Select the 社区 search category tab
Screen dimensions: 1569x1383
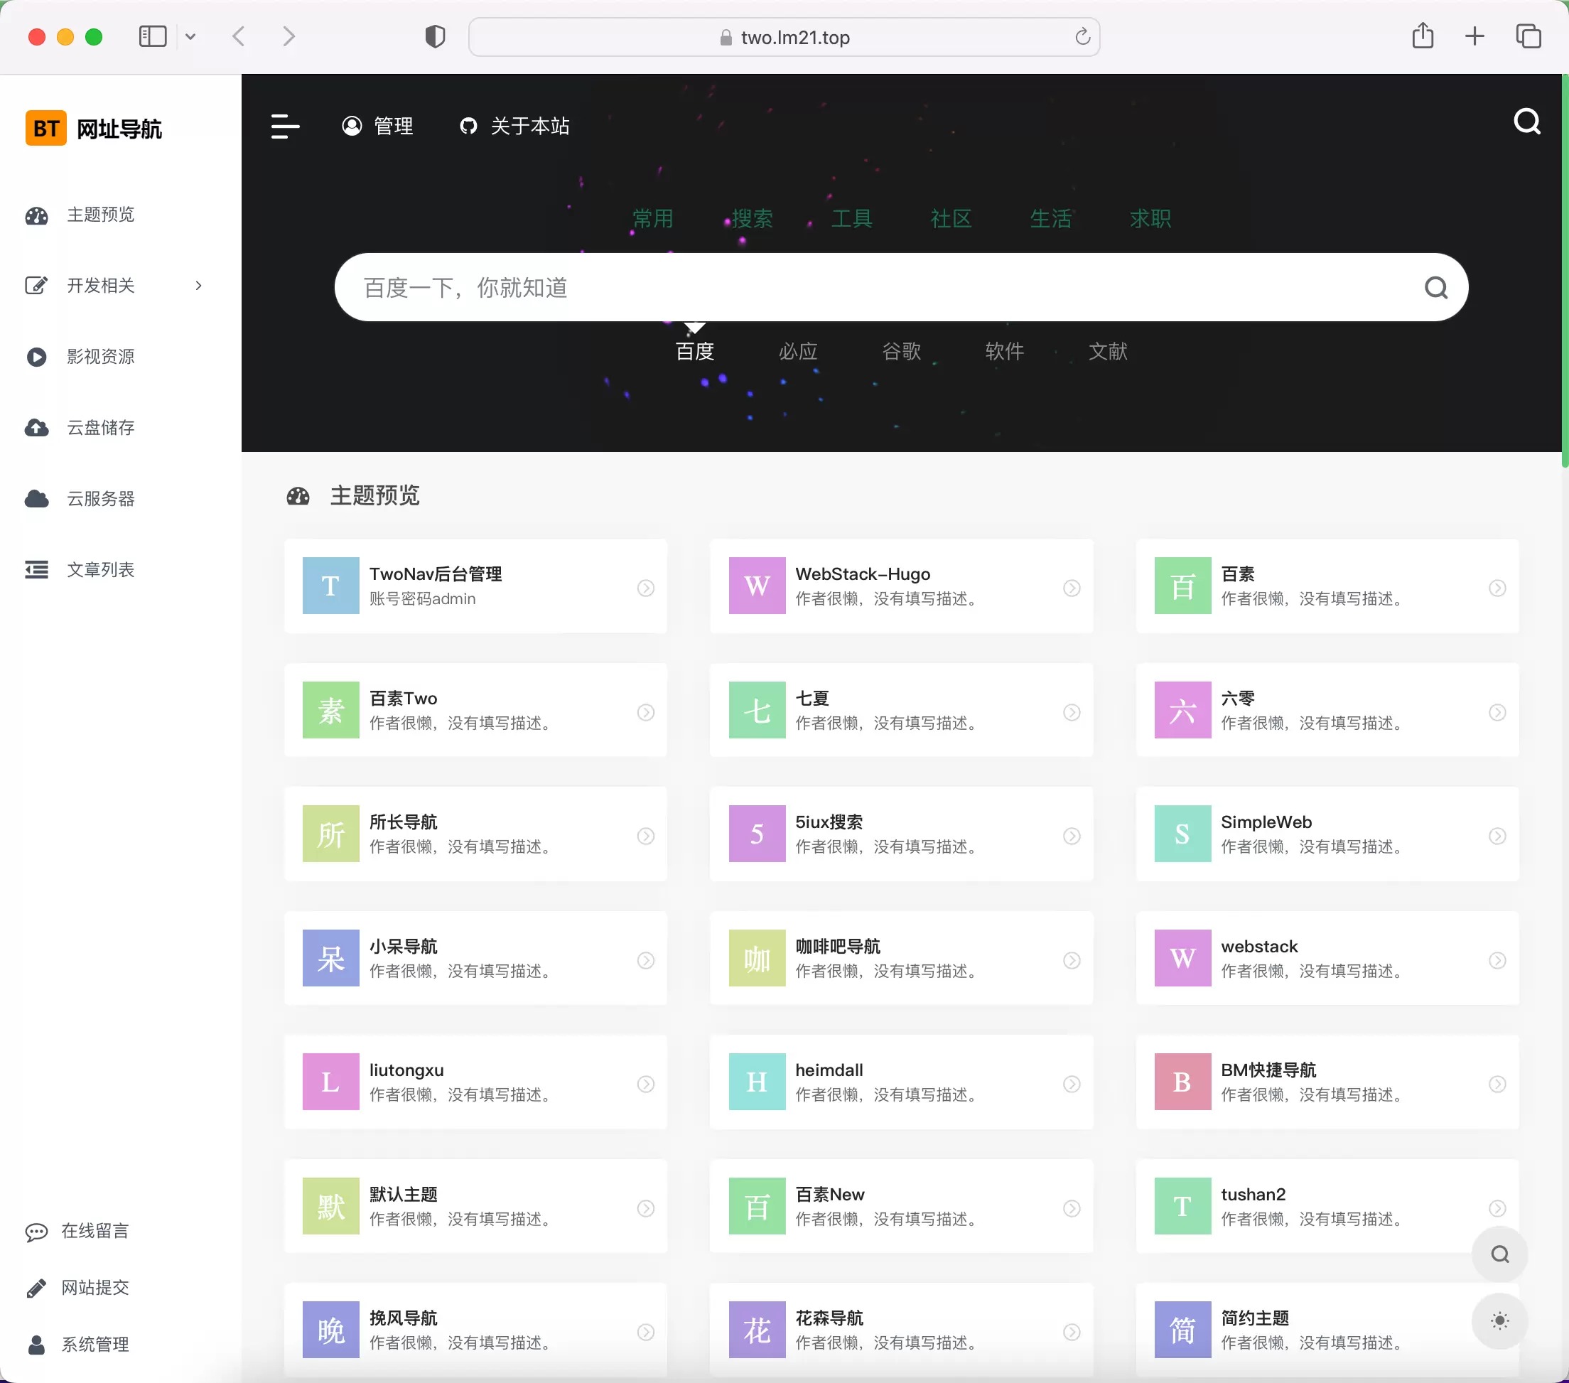[951, 219]
